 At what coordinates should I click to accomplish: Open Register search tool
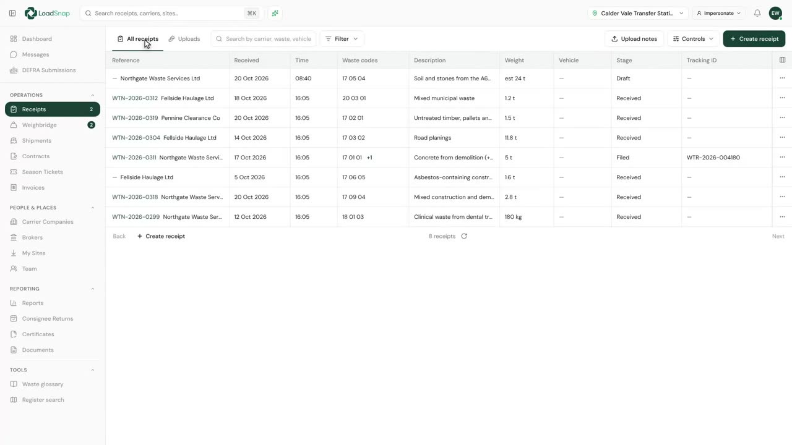pos(53,400)
